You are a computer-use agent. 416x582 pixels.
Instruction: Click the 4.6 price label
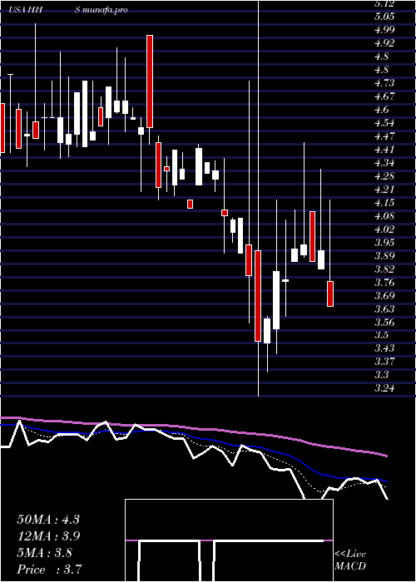pyautogui.click(x=381, y=110)
